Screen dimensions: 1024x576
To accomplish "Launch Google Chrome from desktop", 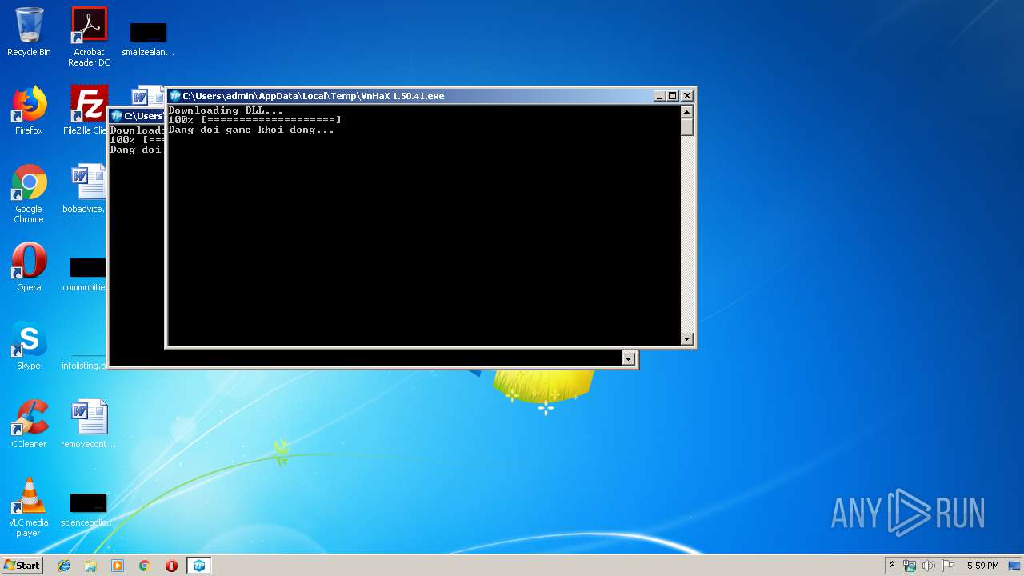I will click(29, 194).
